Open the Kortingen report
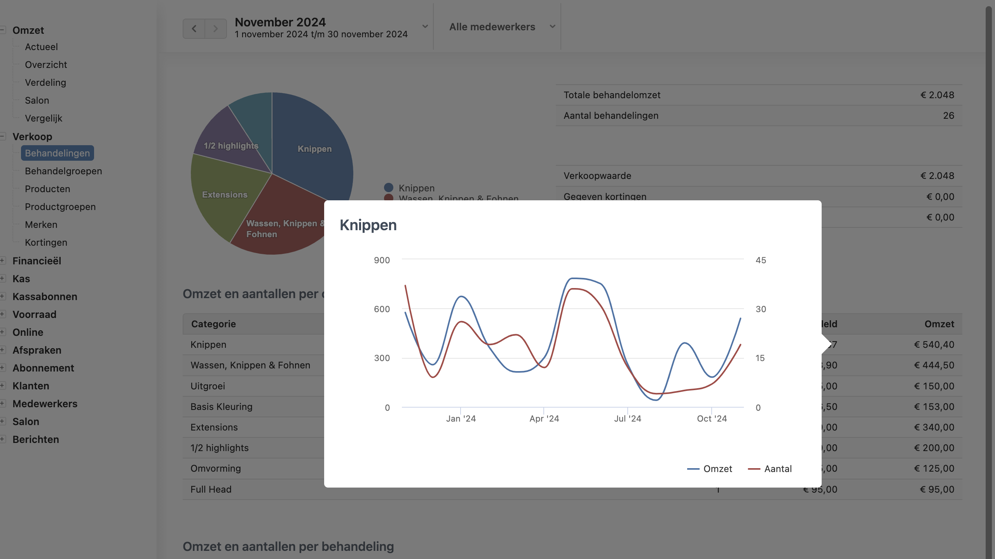995x559 pixels. pyautogui.click(x=46, y=243)
